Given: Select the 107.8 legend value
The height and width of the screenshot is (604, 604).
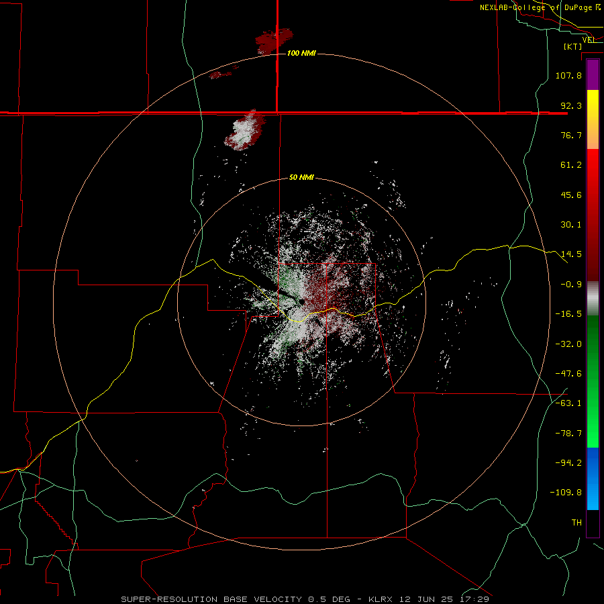Looking at the screenshot, I should (x=568, y=75).
